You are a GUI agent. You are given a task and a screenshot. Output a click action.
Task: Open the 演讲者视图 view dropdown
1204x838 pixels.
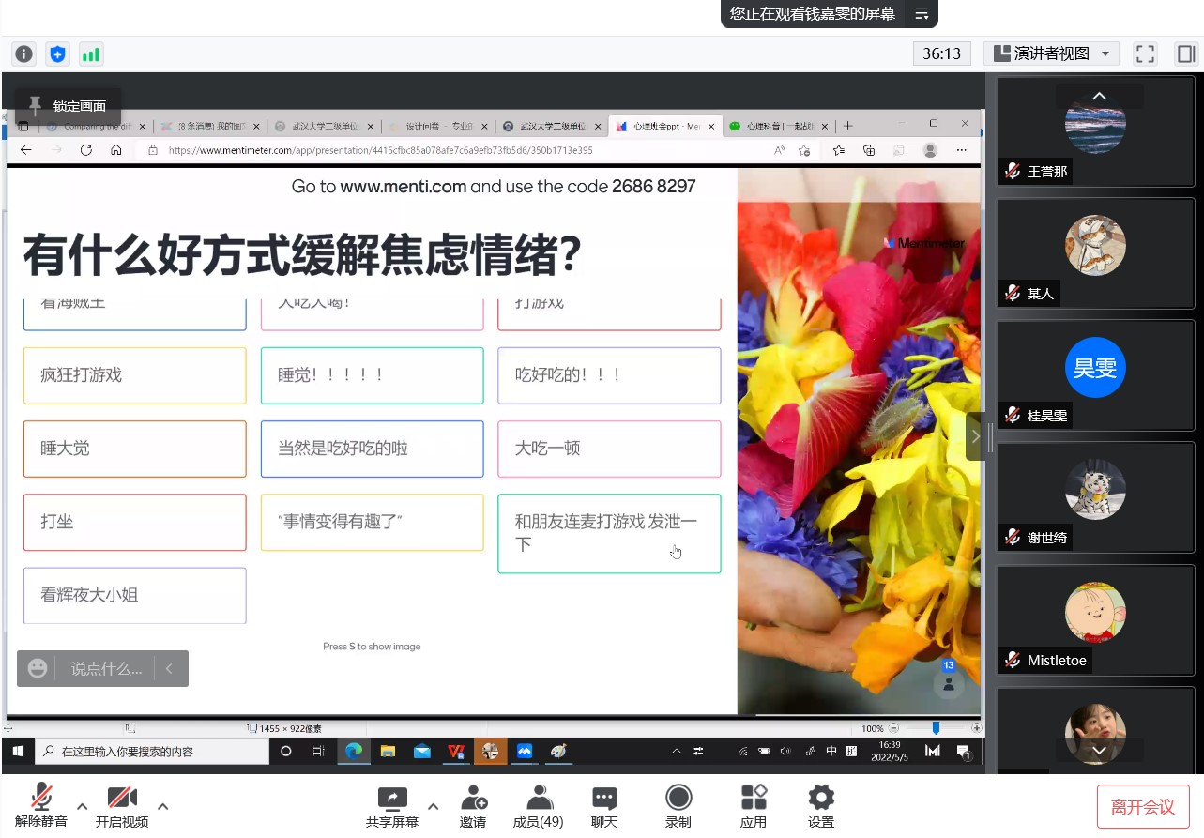pyautogui.click(x=1051, y=53)
